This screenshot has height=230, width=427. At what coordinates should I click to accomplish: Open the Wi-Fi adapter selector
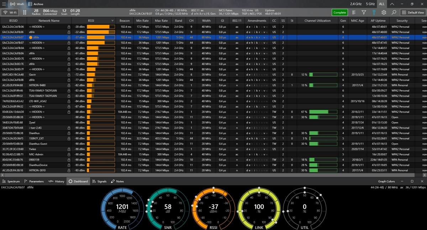10,12
